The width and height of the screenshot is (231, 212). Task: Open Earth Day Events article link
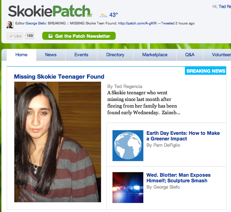(183, 136)
